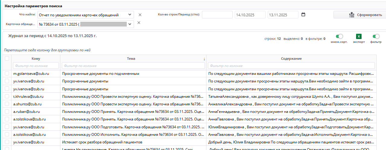The image size is (386, 150).
Task: Click the m.golantseva@zub.ru recipient cell
Action: coord(36,73)
